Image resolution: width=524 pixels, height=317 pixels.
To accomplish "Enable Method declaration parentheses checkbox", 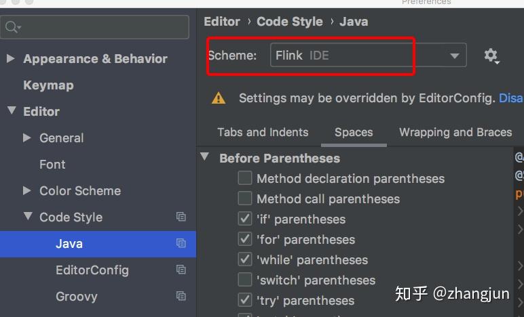I will (x=245, y=178).
